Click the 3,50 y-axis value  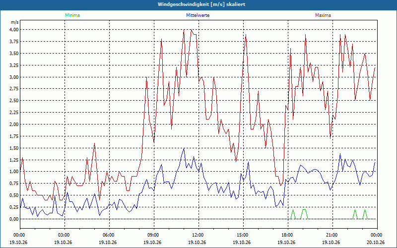14,54
